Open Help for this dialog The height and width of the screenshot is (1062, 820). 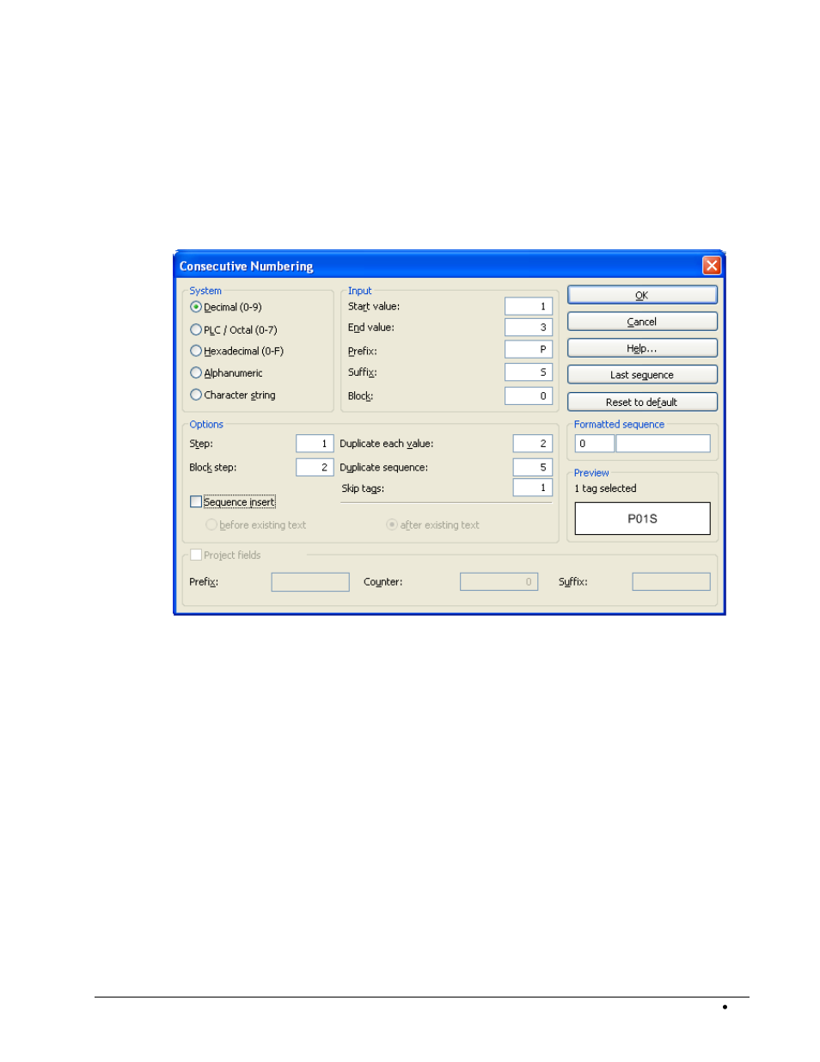point(642,348)
